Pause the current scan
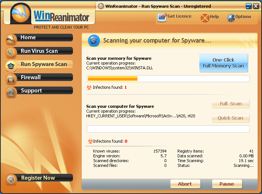This screenshot has height=194, width=262. (227, 184)
